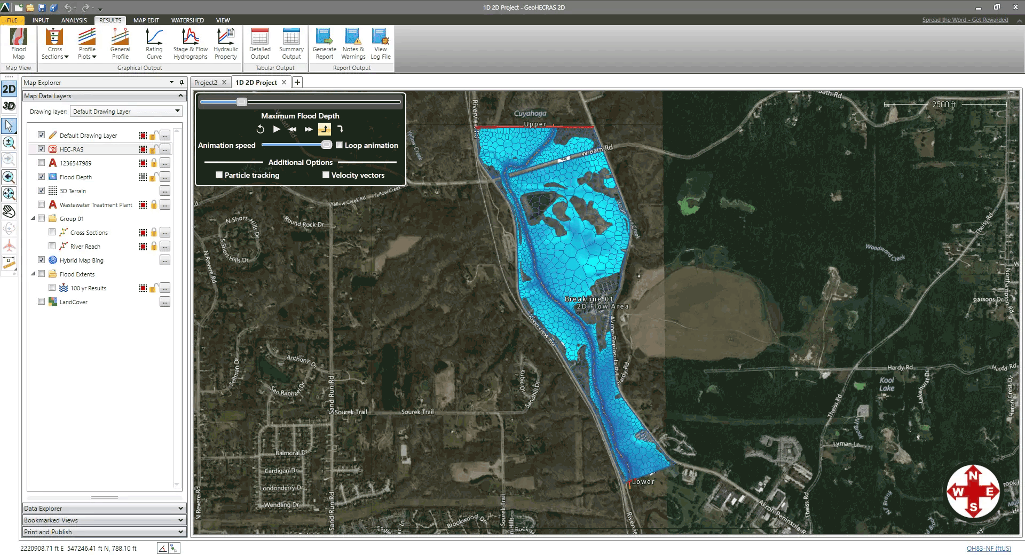Open the Generate Report tool
This screenshot has height=555, width=1025.
pyautogui.click(x=324, y=43)
